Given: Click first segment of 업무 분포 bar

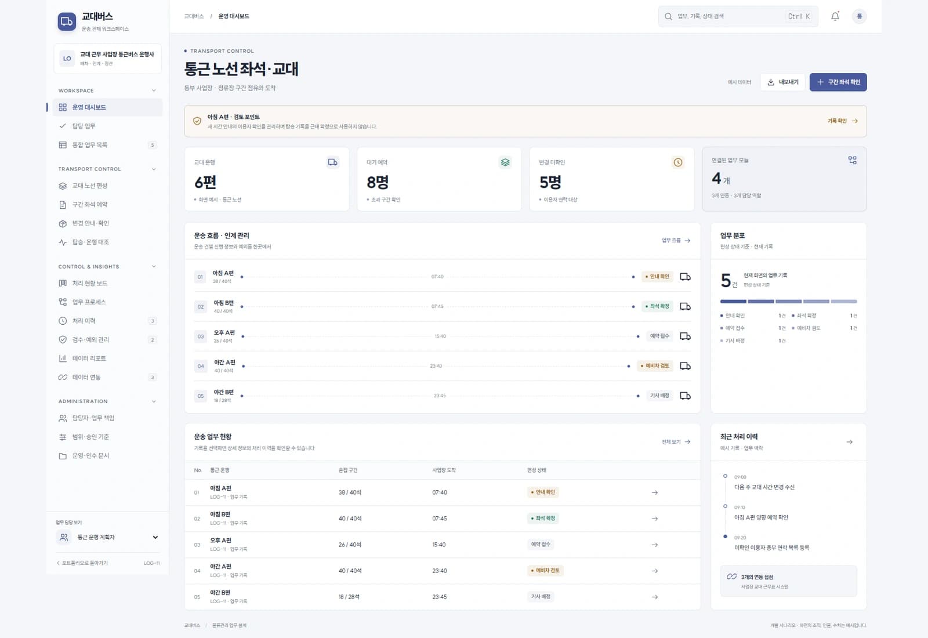Looking at the screenshot, I should [x=733, y=302].
